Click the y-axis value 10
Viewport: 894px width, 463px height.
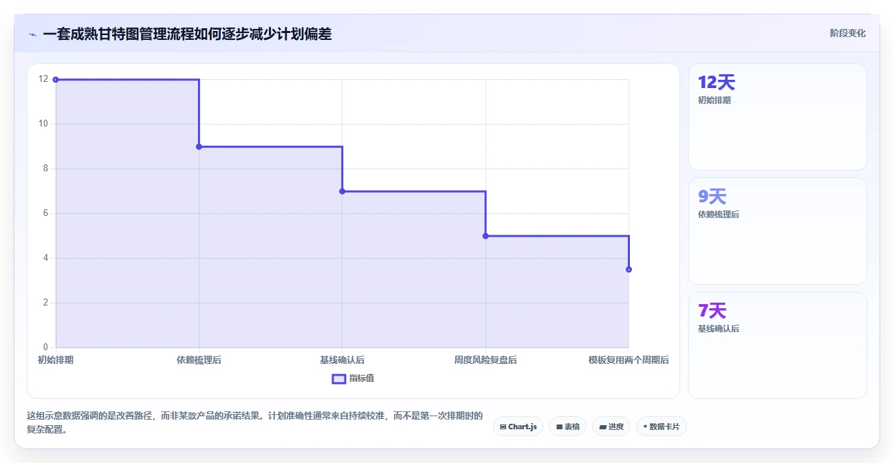point(44,124)
